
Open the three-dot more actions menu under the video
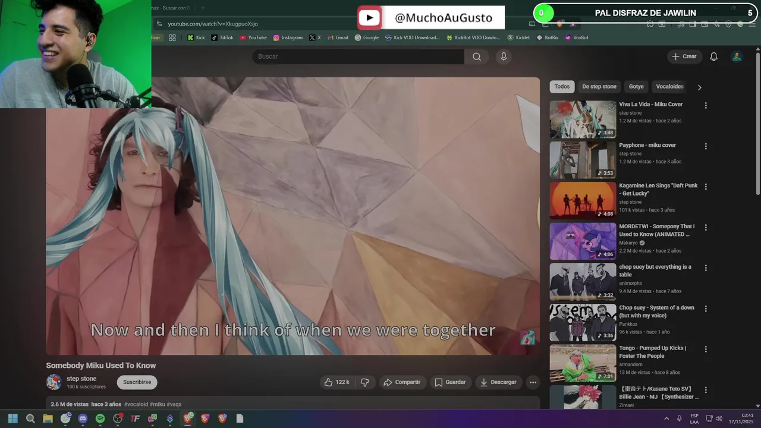(533, 382)
